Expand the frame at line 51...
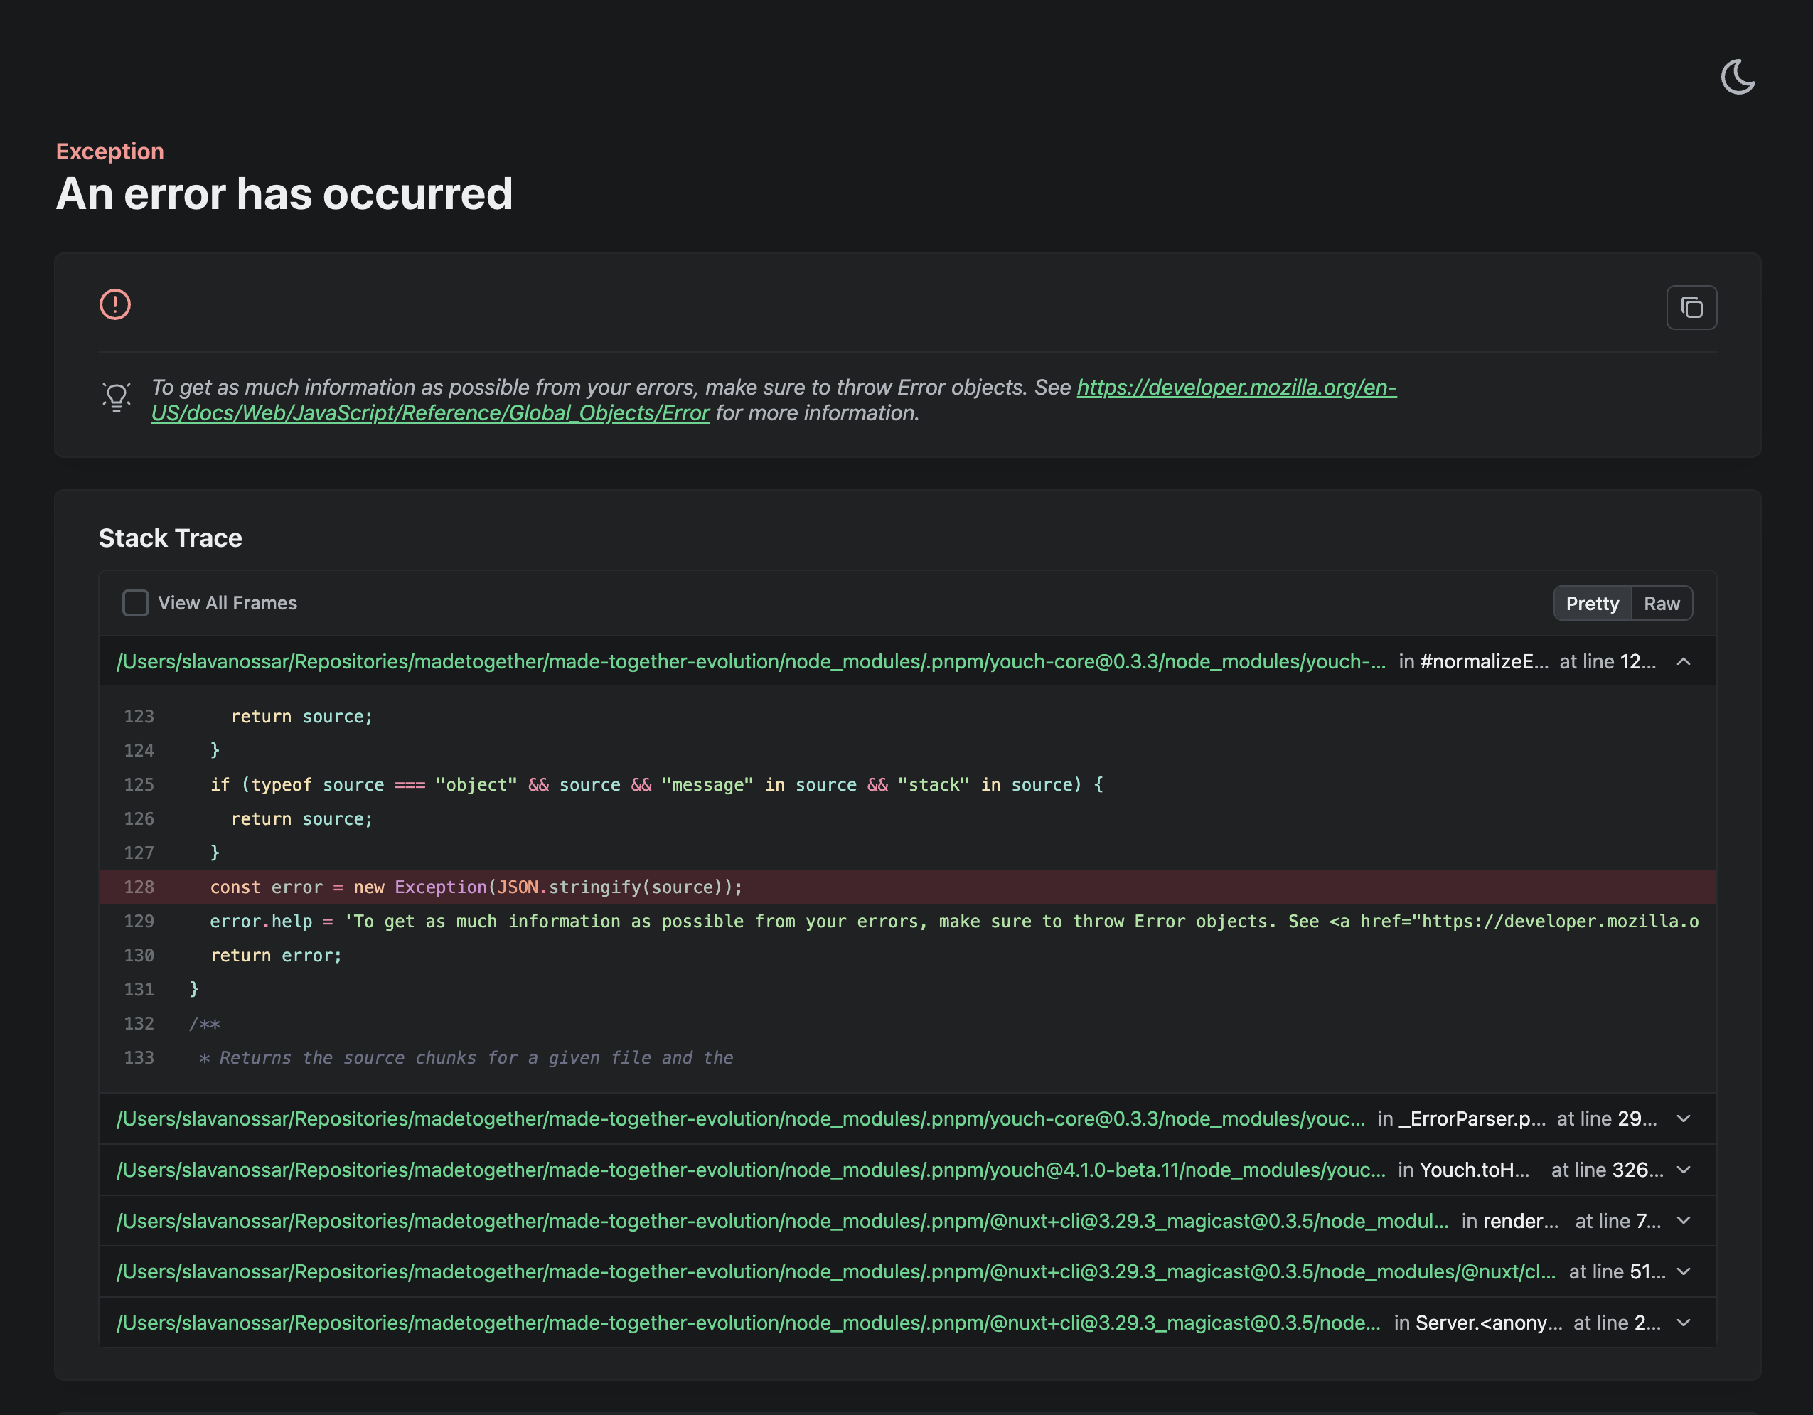1813x1415 pixels. coord(1684,1272)
